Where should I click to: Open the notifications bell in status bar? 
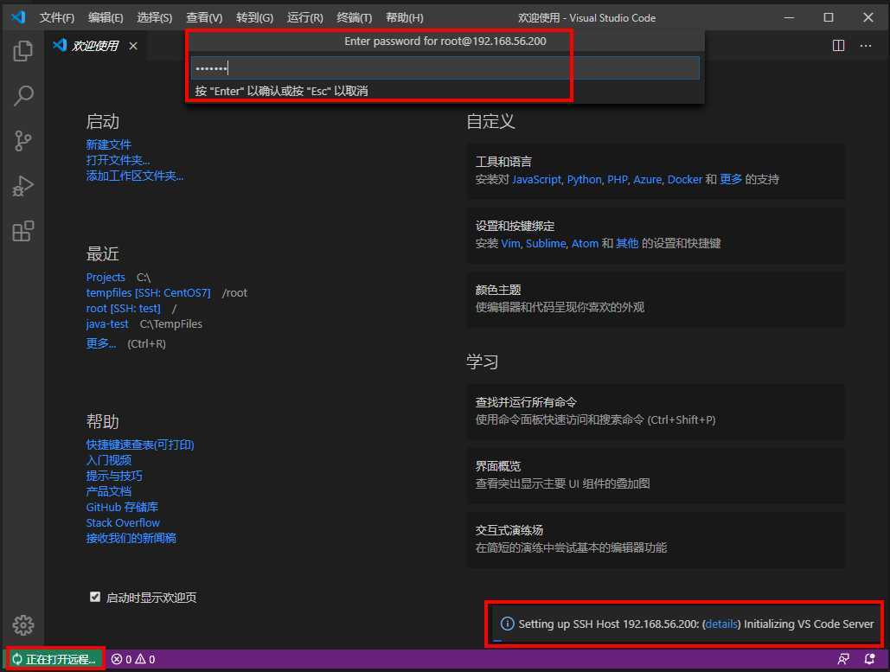869,659
